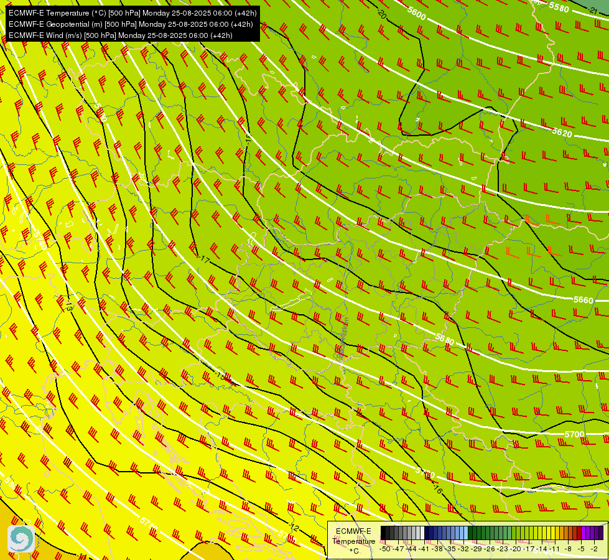The height and width of the screenshot is (560, 609).
Task: Click the 5580 geopotential contour label
Action: (559, 7)
